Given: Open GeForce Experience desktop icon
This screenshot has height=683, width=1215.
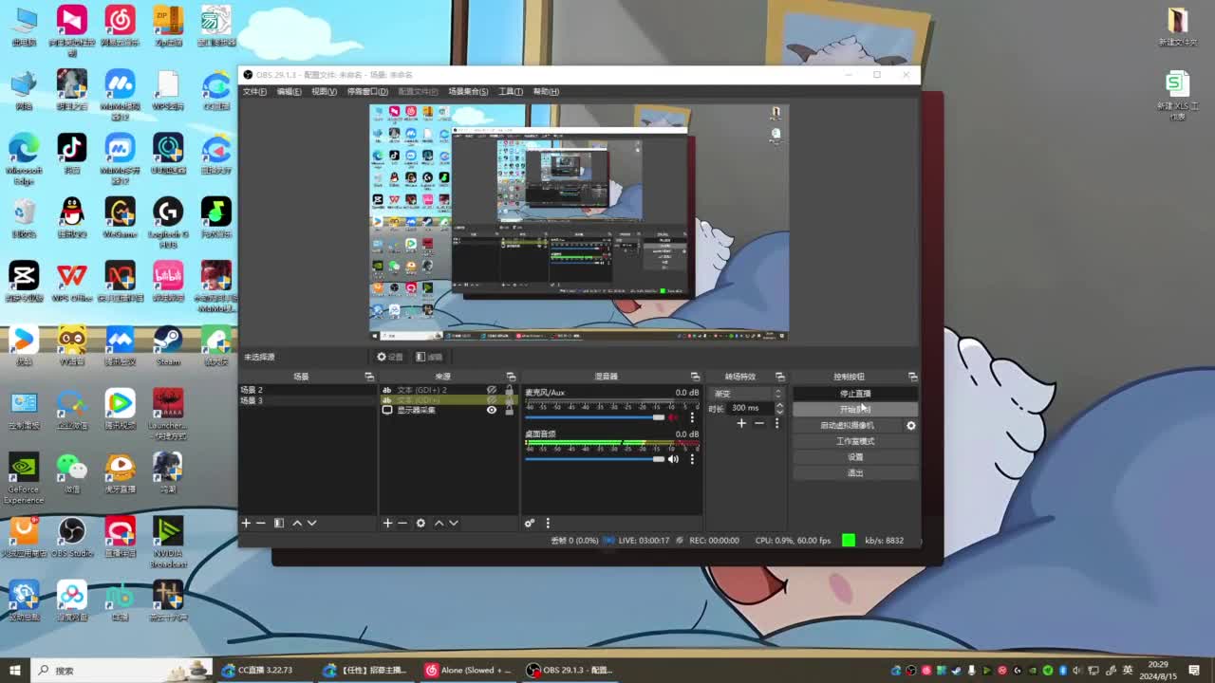Looking at the screenshot, I should 24,478.
